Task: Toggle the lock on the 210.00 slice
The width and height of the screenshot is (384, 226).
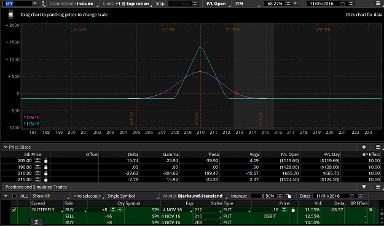Action: tap(46, 173)
